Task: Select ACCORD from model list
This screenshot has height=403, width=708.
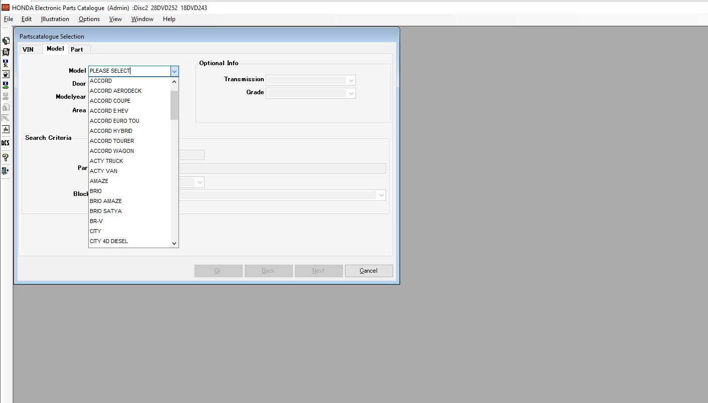Action: click(129, 81)
